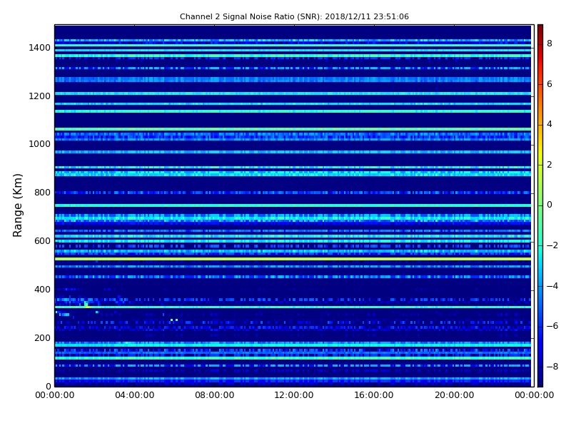Image resolution: width=571 pixels, height=428 pixels.
Task: Click the 1000 range tick label
Action: 40,144
